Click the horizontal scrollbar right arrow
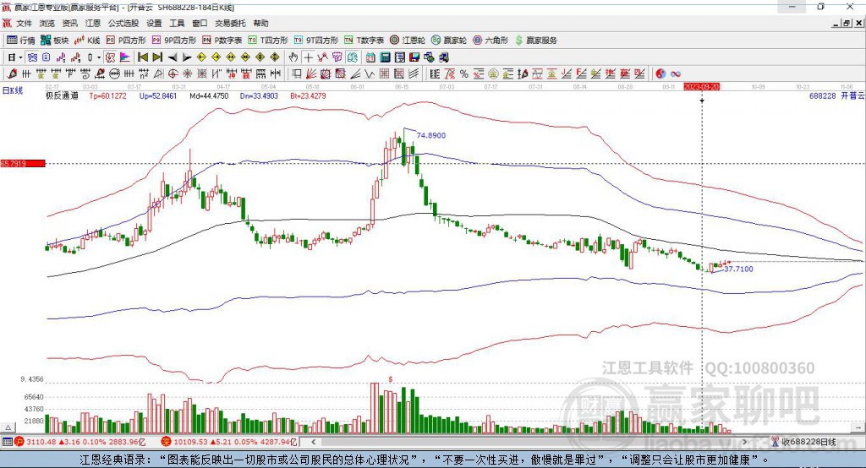This screenshot has height=468, width=866. [744, 442]
